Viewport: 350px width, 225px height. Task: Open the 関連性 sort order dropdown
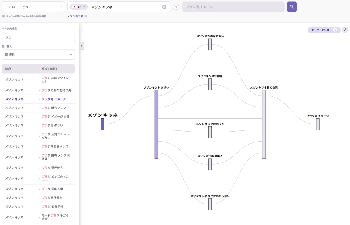(x=38, y=54)
